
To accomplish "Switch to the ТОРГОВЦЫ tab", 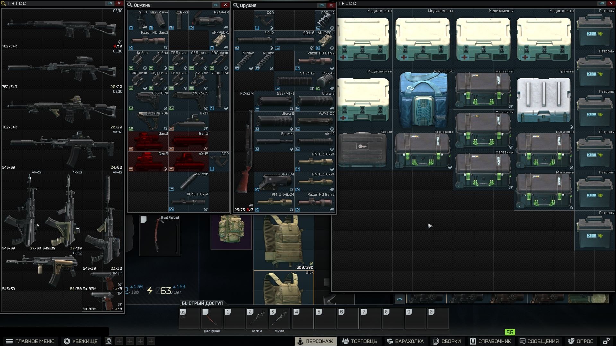I will (360, 341).
